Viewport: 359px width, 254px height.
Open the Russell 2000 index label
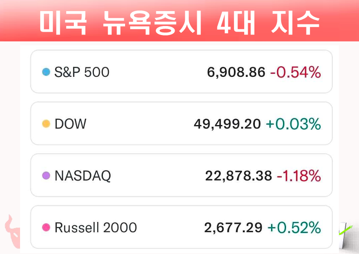[x=96, y=228]
